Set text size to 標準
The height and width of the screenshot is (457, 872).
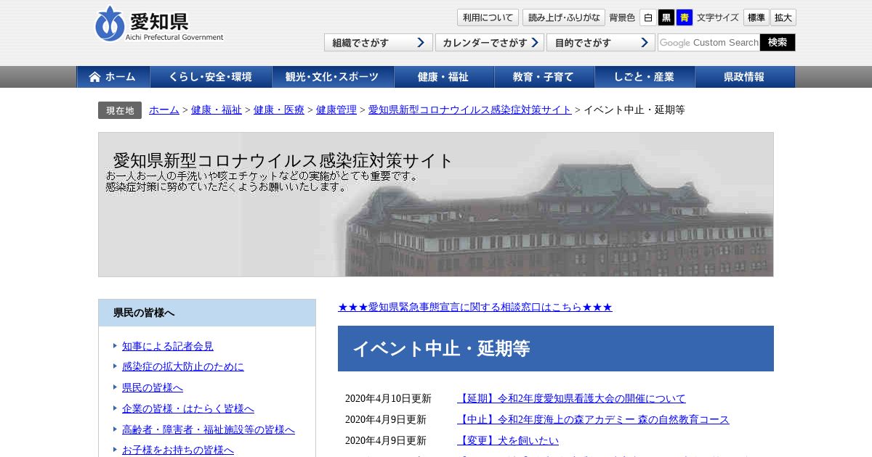(756, 18)
